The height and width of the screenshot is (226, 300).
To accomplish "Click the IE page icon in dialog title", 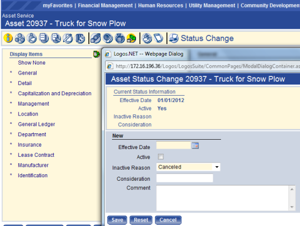I will pyautogui.click(x=107, y=54).
